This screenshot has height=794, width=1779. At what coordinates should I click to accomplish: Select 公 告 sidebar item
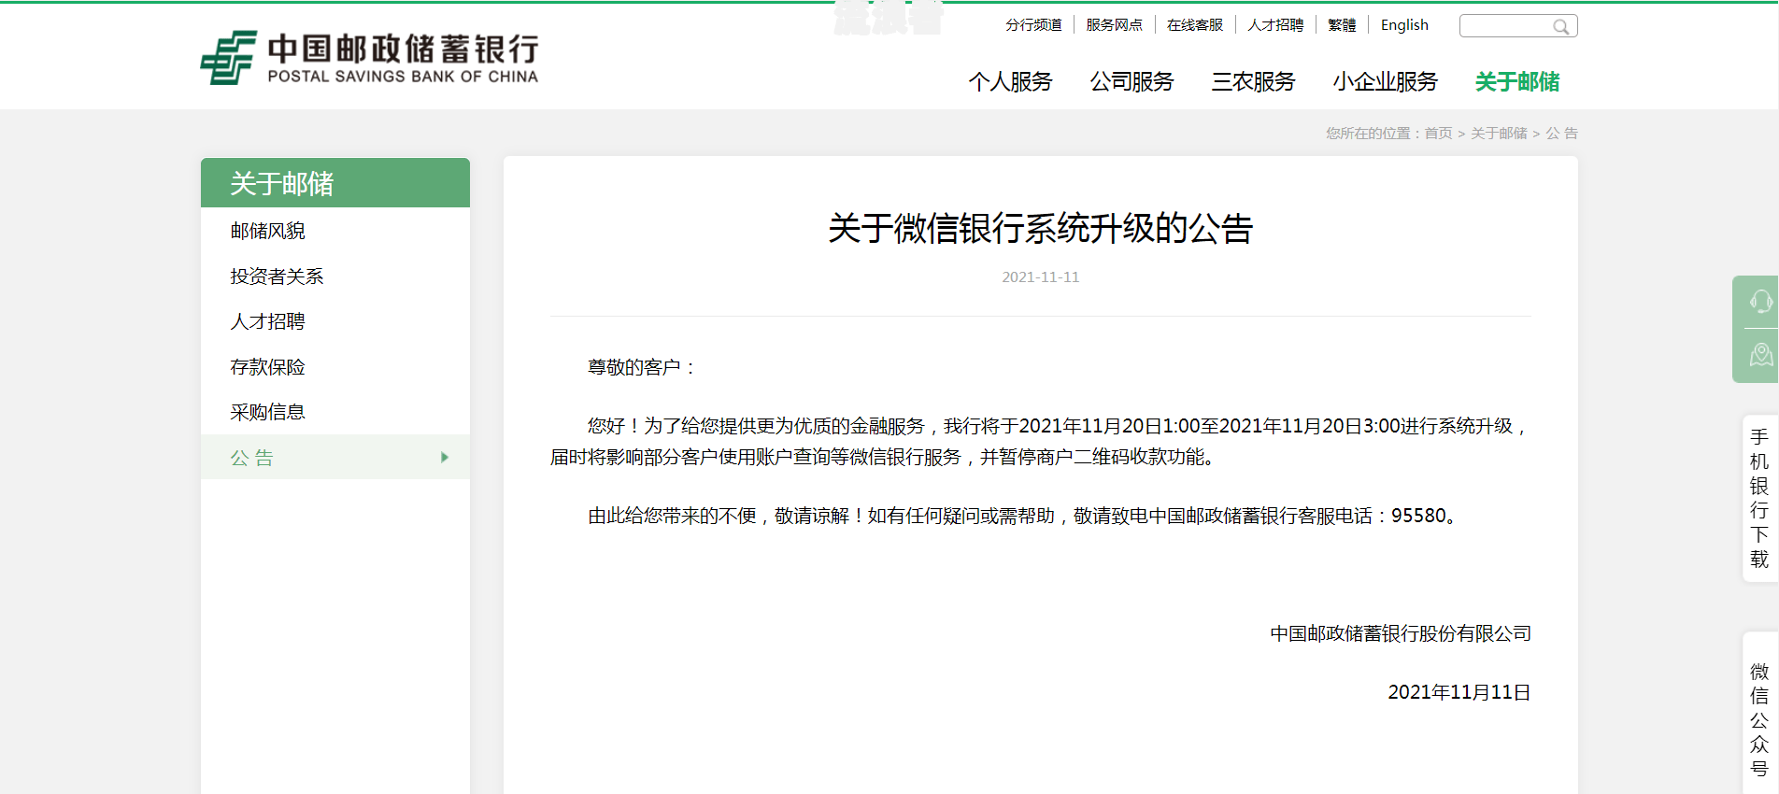[335, 458]
